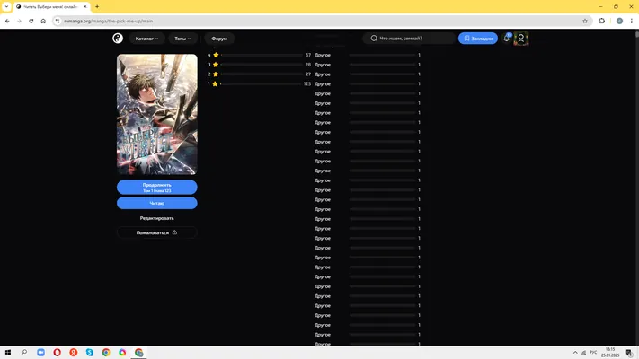Click the address bar URL
Screen dimensions: 639x359
click(x=109, y=22)
